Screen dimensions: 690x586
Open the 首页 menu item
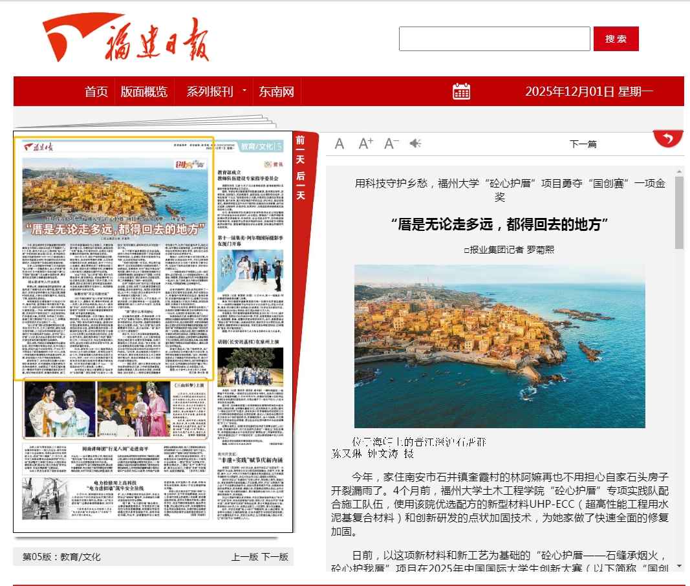96,91
